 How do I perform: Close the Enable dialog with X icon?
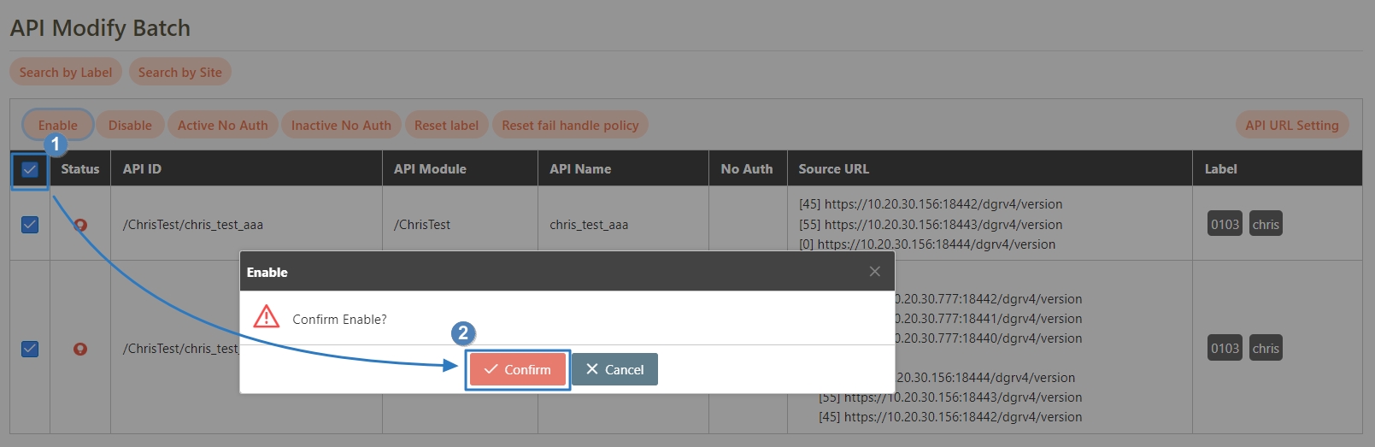[x=874, y=272]
